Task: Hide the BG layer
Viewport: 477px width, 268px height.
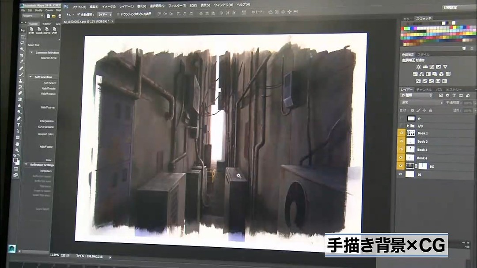Action: pos(401,166)
